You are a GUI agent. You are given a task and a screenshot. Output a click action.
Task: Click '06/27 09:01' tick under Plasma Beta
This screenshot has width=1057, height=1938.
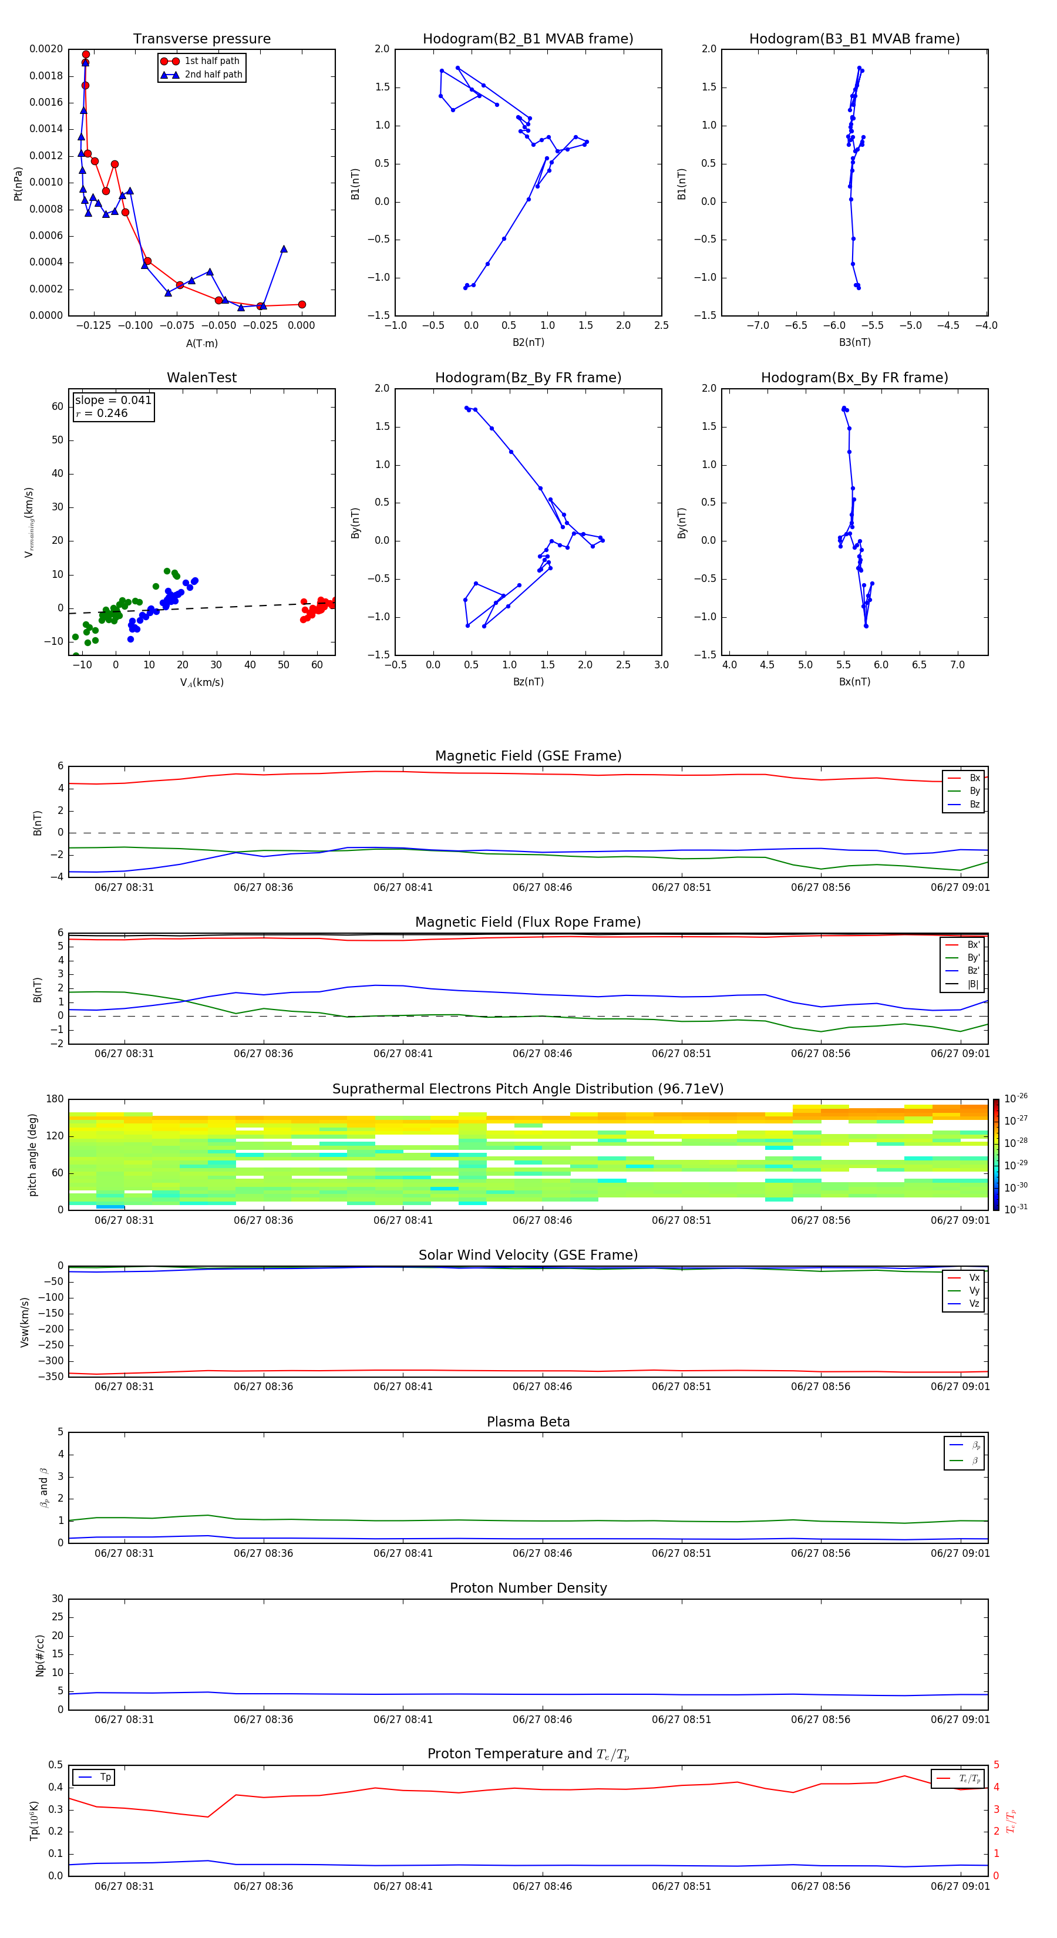[x=960, y=1553]
